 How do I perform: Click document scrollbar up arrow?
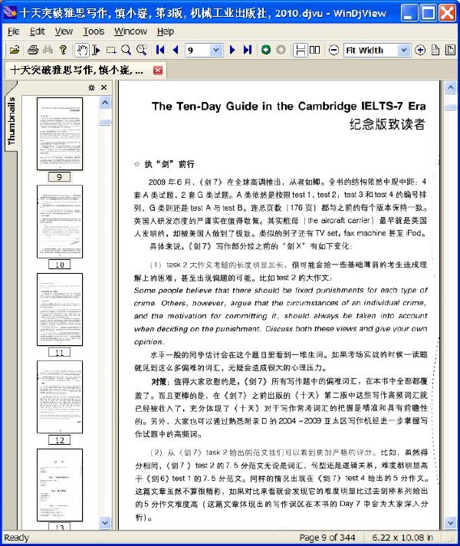[x=450, y=87]
